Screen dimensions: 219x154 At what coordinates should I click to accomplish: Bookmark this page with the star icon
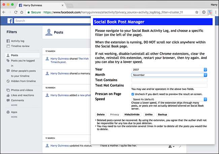(197, 12)
